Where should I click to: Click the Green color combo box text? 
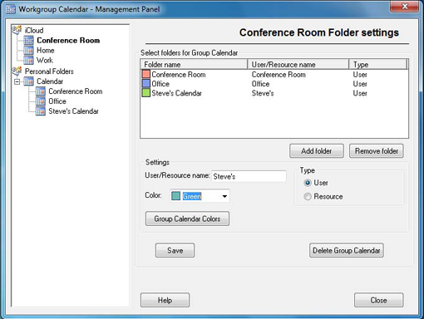(x=192, y=196)
